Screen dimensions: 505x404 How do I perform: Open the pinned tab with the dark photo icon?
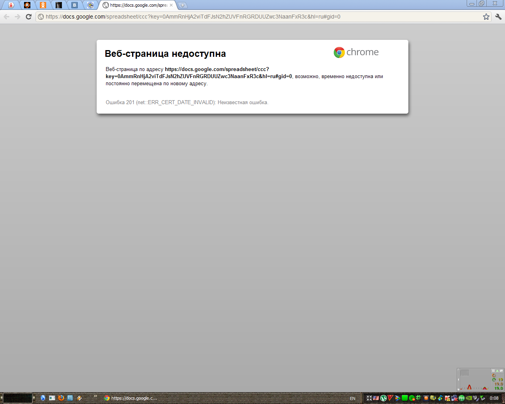(x=59, y=5)
